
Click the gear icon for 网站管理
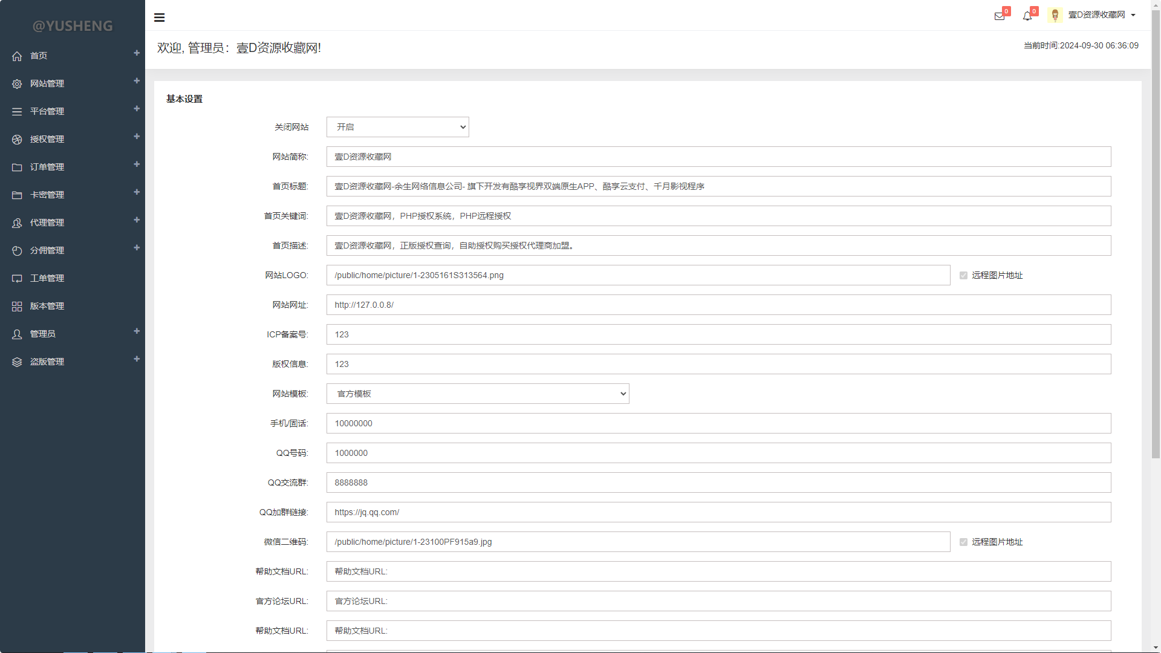pos(17,84)
